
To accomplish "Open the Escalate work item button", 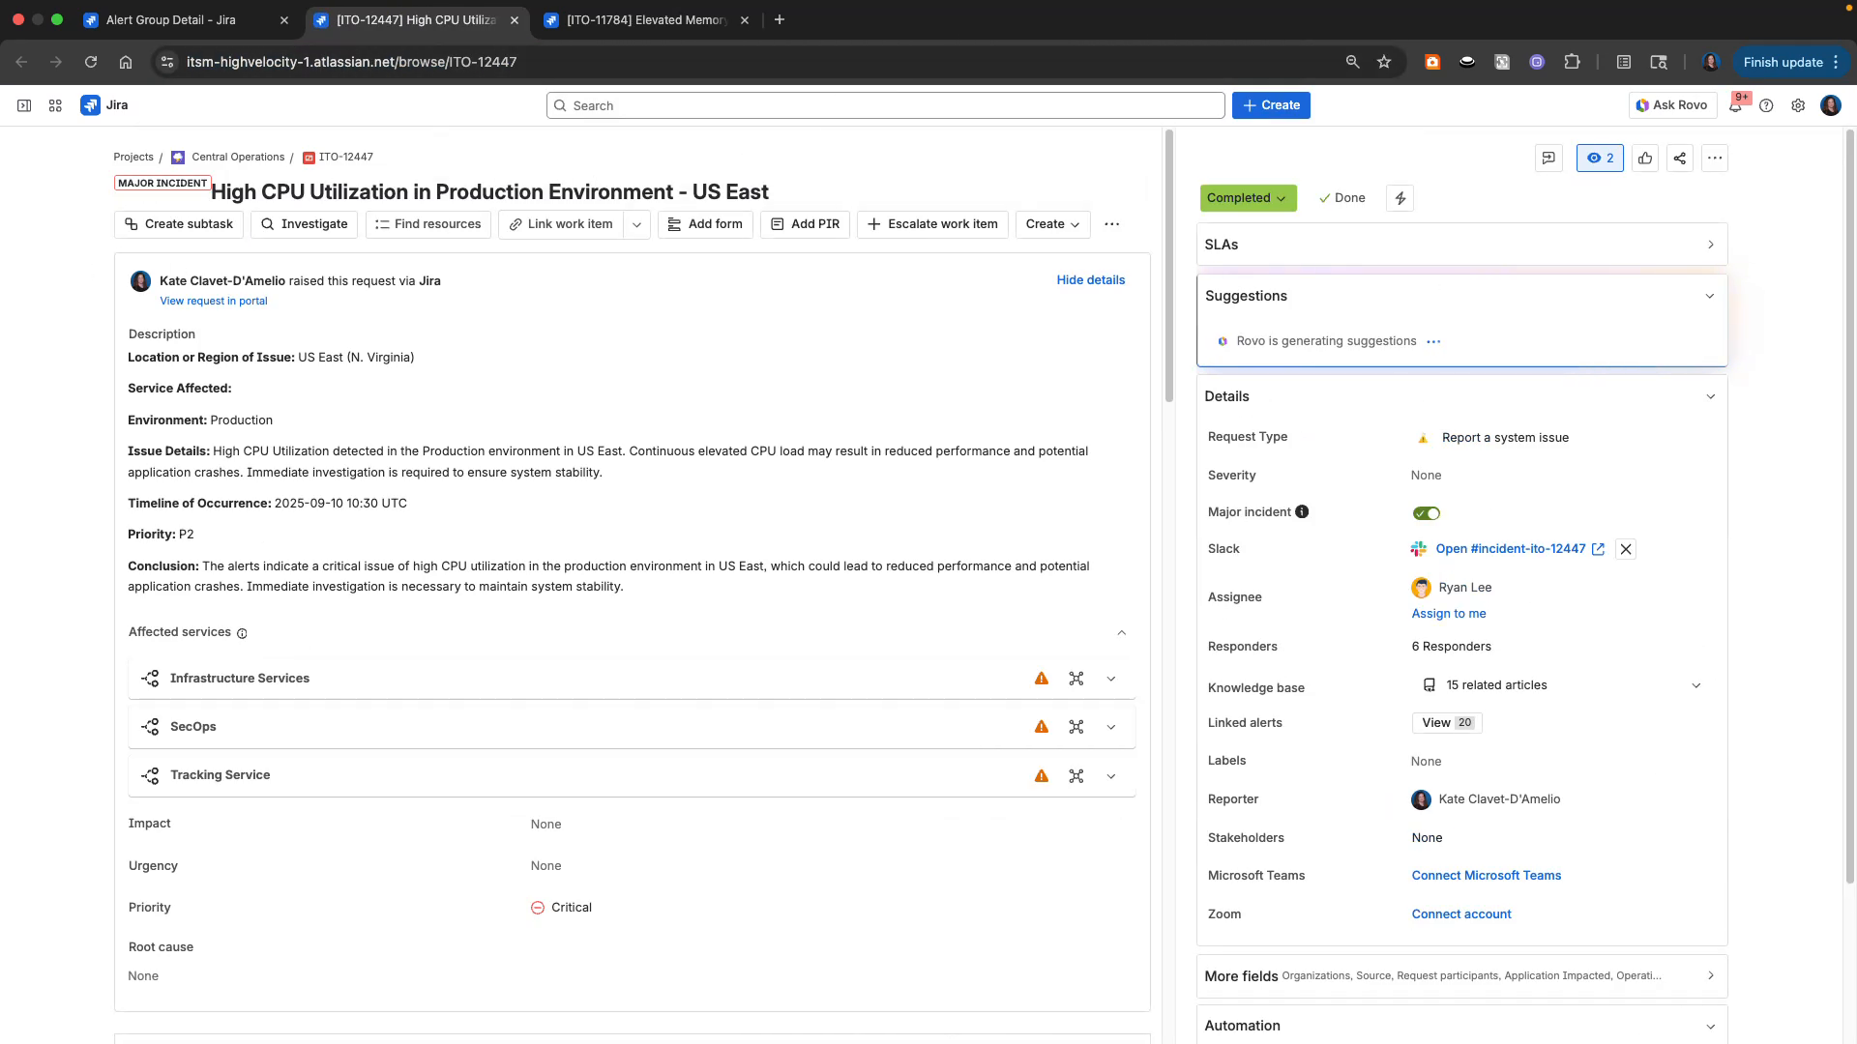I will 931,224.
